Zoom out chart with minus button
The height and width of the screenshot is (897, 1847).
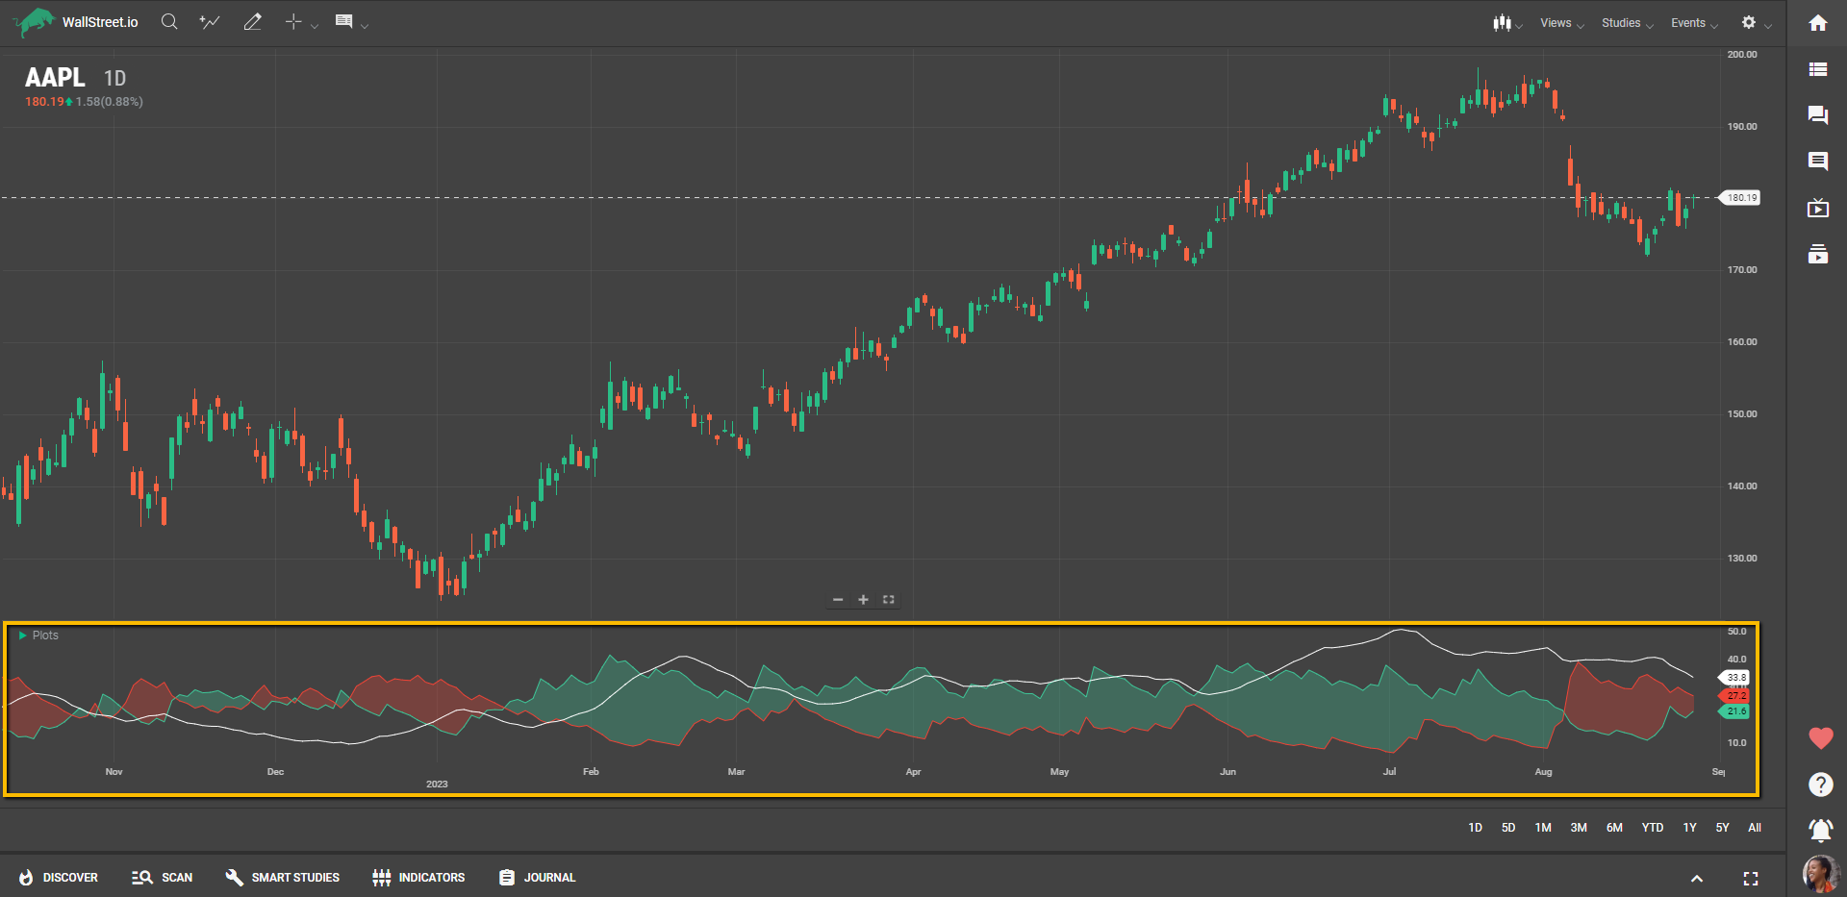click(x=838, y=600)
